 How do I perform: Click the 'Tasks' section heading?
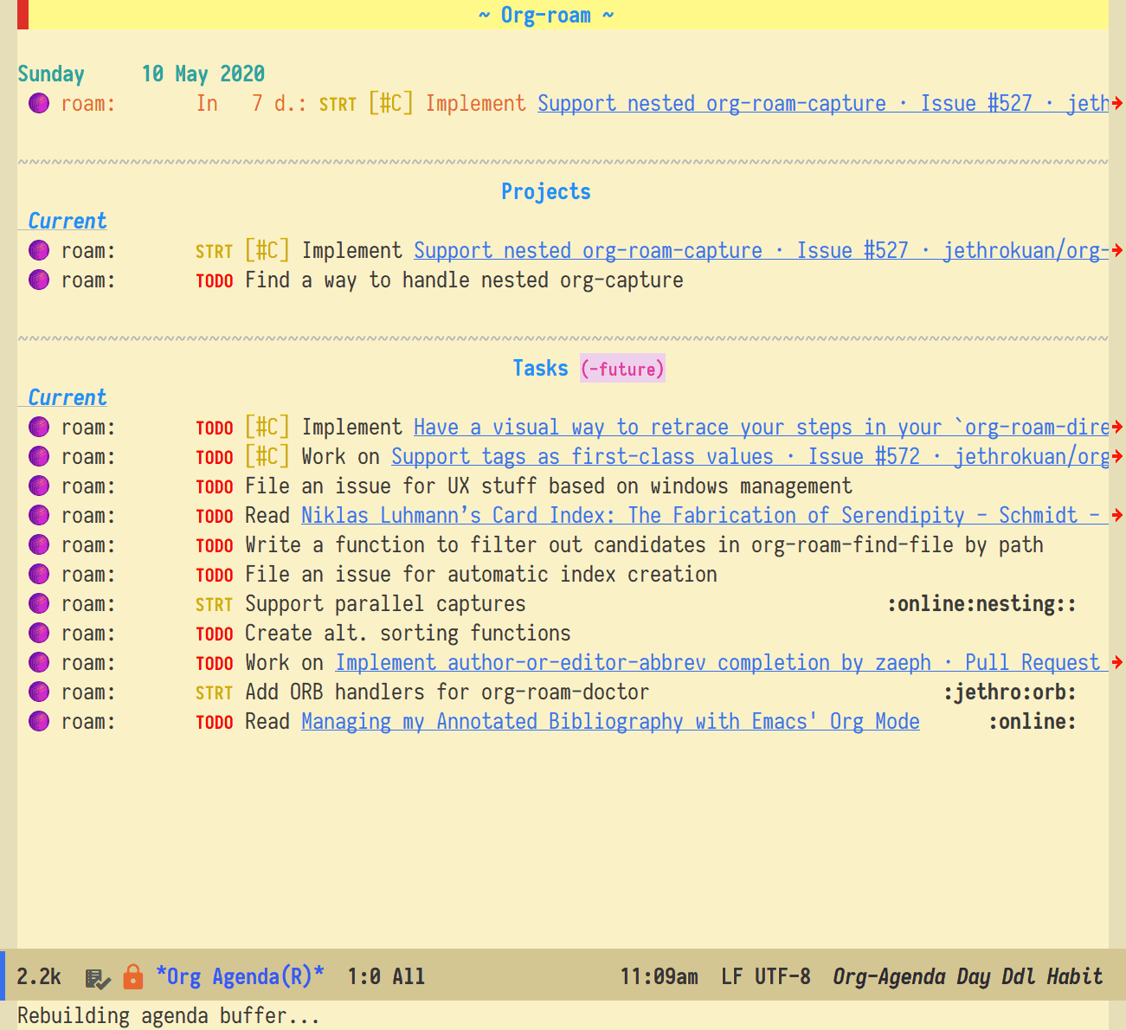[x=541, y=369]
